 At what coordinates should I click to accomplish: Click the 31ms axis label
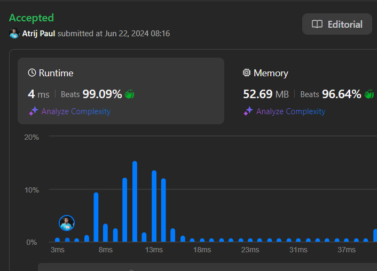click(x=299, y=250)
